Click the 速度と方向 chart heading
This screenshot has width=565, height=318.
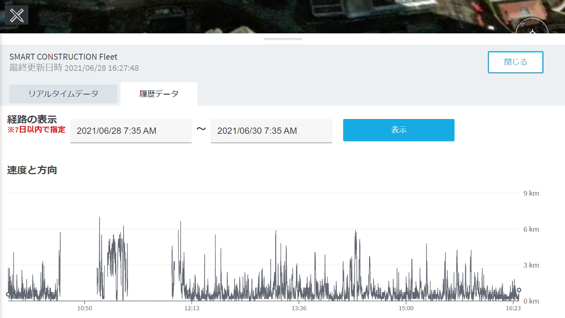point(32,170)
